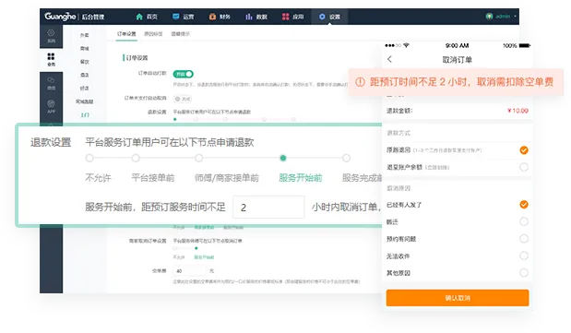Switch to the 温馨提示 tab
The width and height of the screenshot is (571, 333).
coord(180,34)
